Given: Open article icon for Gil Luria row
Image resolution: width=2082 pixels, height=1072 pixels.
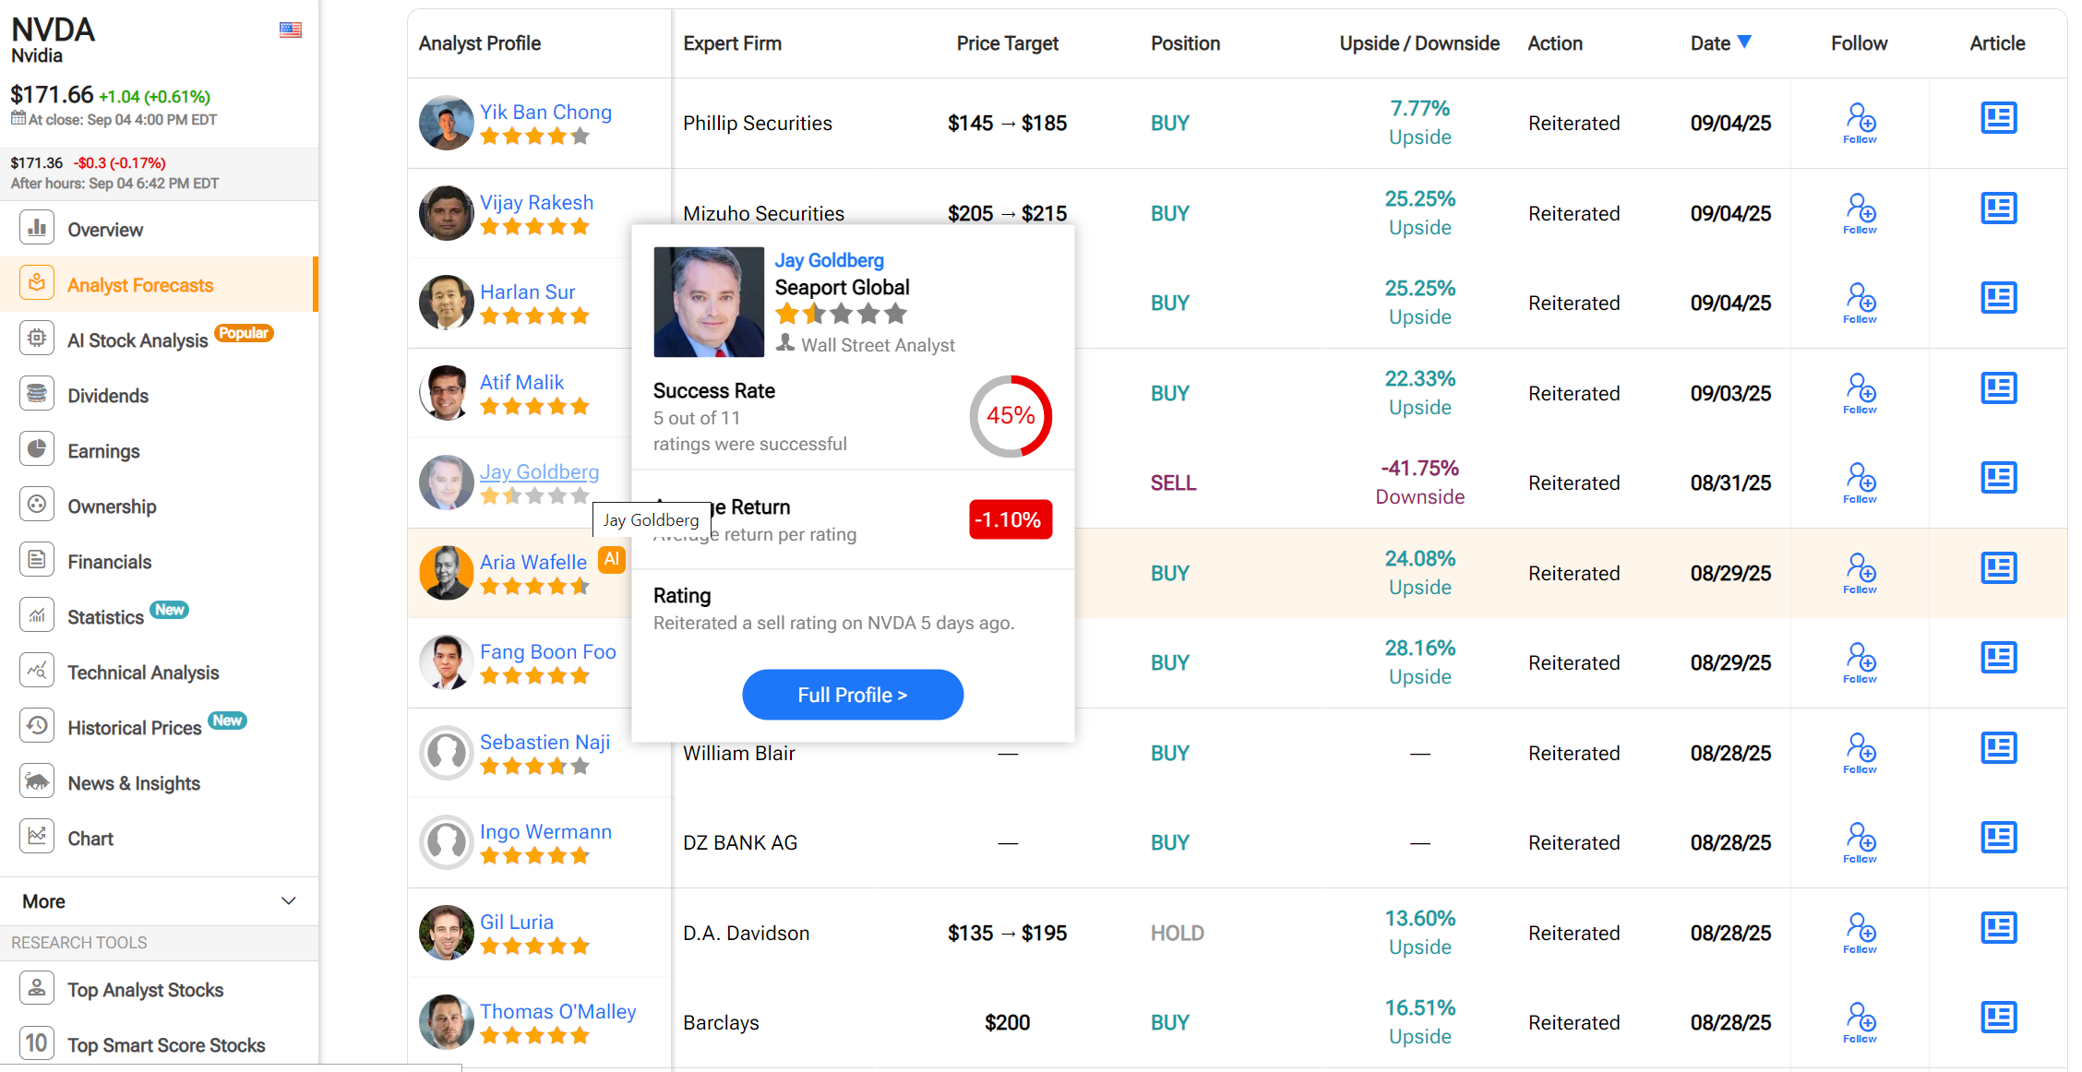Looking at the screenshot, I should point(1998,928).
